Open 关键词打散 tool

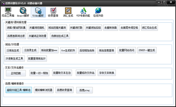(x=76, y=28)
